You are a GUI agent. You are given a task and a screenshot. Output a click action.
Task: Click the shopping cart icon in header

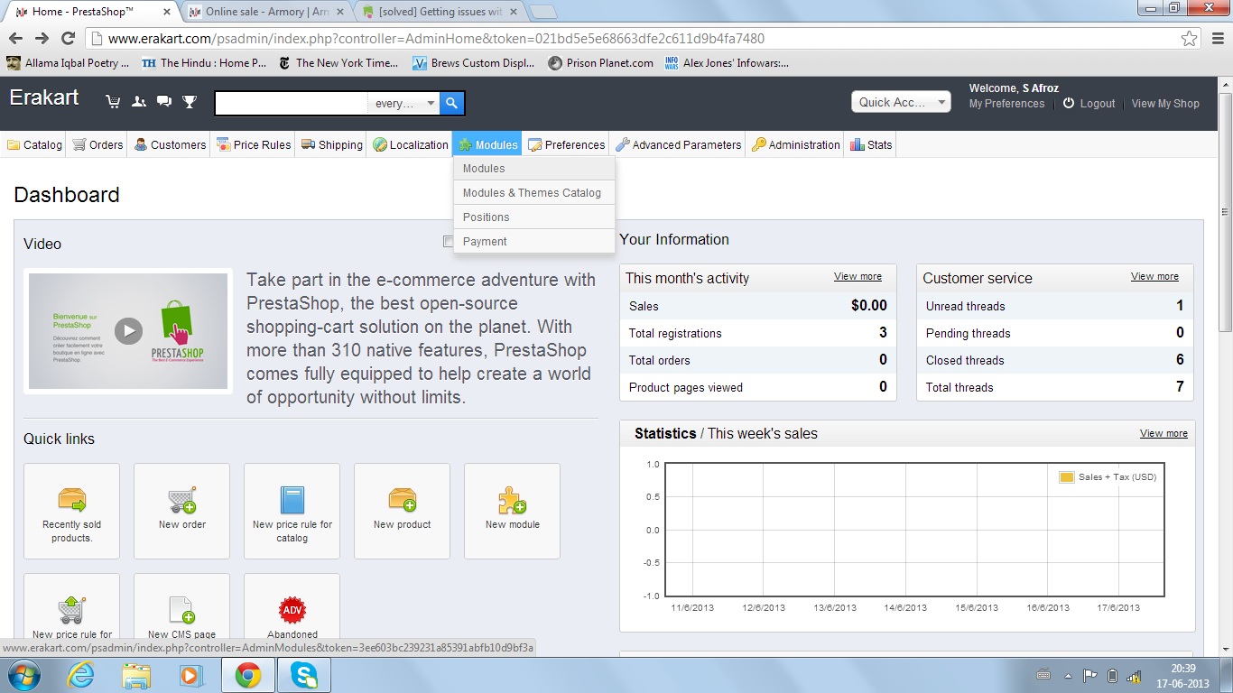click(113, 102)
